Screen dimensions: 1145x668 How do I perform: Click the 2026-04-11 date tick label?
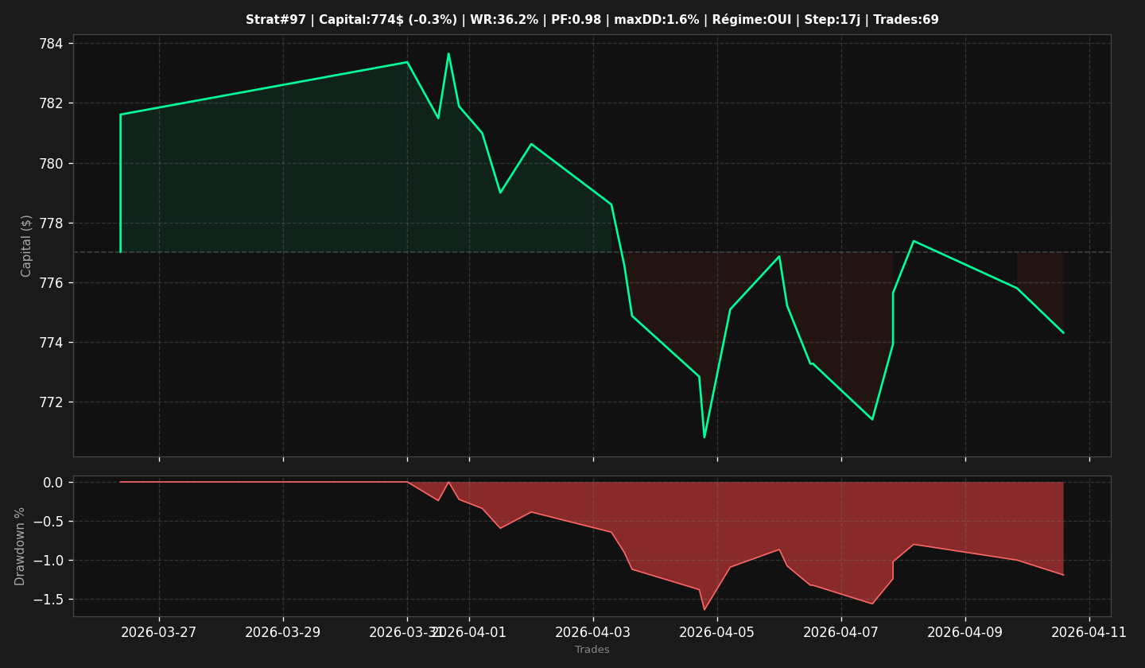[x=1089, y=632]
